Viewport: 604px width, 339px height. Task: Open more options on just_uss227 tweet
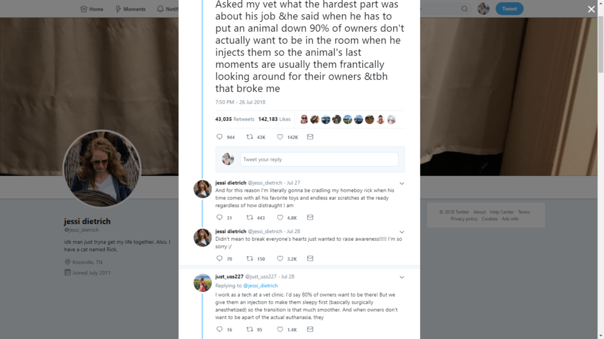pos(402,277)
